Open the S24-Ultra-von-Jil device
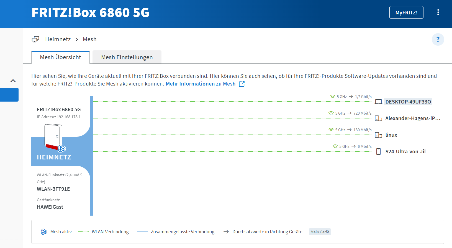 tap(405, 152)
